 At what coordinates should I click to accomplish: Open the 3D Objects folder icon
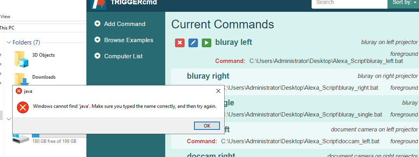[x=21, y=59]
